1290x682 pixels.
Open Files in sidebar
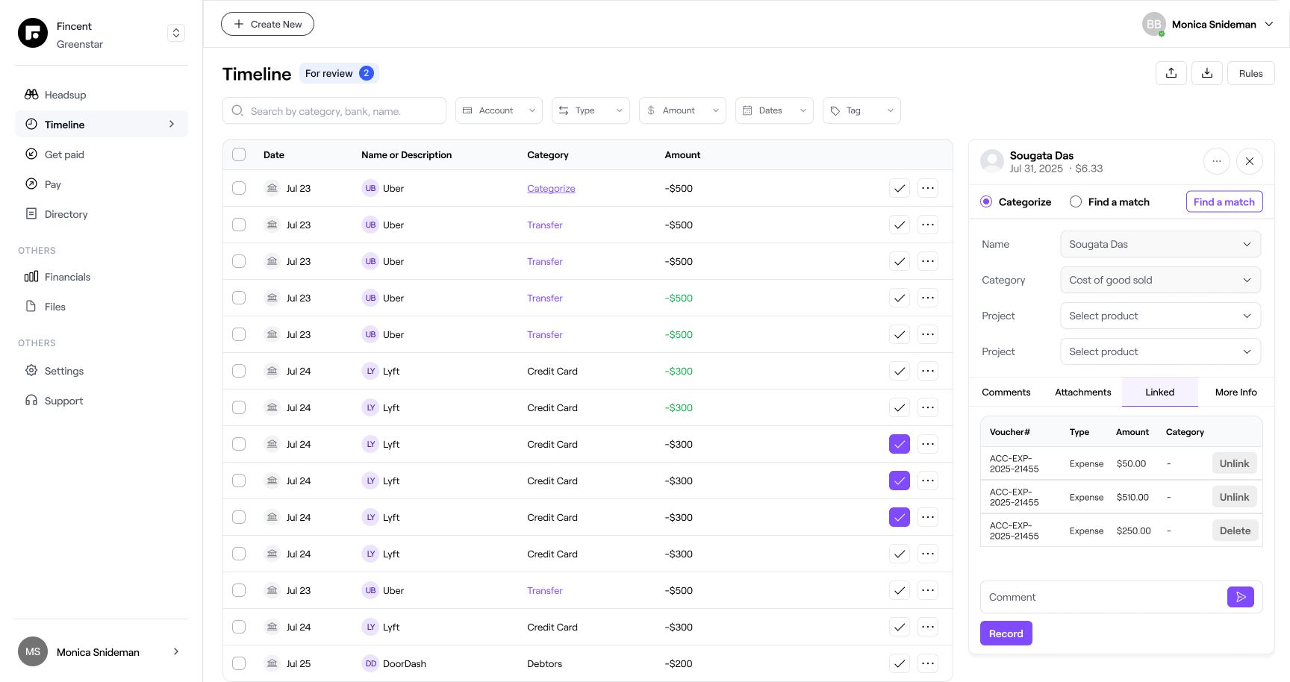(102, 307)
